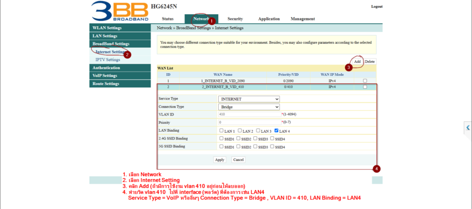Open Authentication in the sidebar
The height and width of the screenshot is (209, 472).
120,68
